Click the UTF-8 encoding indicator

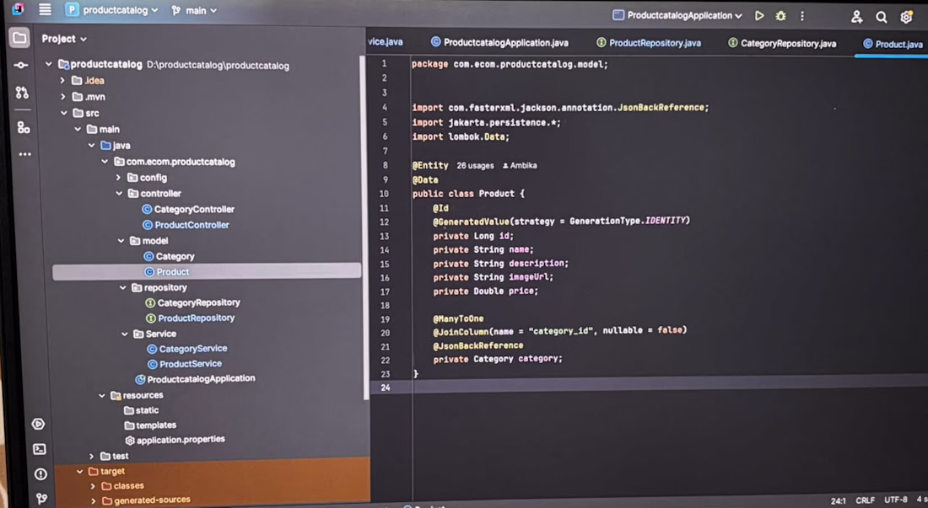point(895,500)
